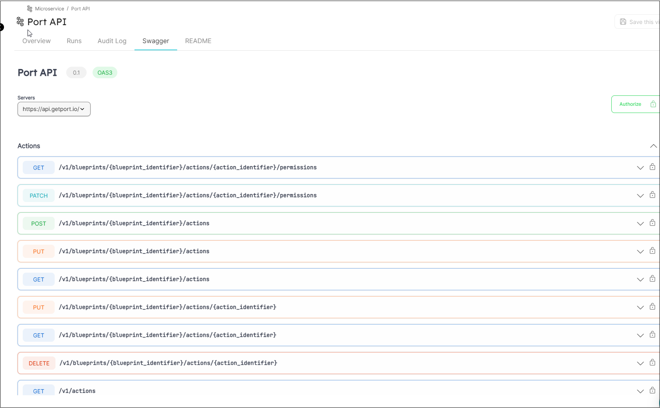Open the lock icon on PUT action_identifier endpoint
Viewport: 660px width, 408px height.
tap(653, 307)
